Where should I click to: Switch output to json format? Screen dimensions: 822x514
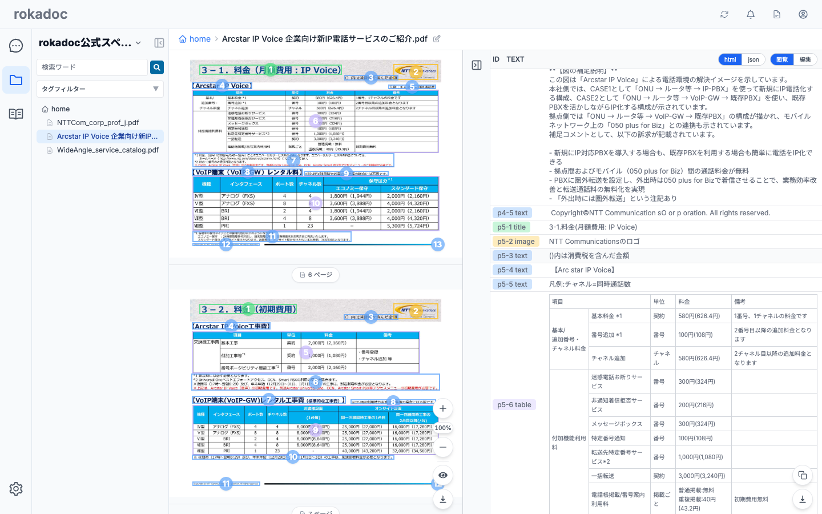coord(753,59)
